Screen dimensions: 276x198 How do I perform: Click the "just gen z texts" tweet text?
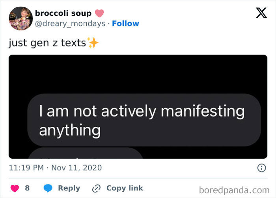tap(47, 43)
